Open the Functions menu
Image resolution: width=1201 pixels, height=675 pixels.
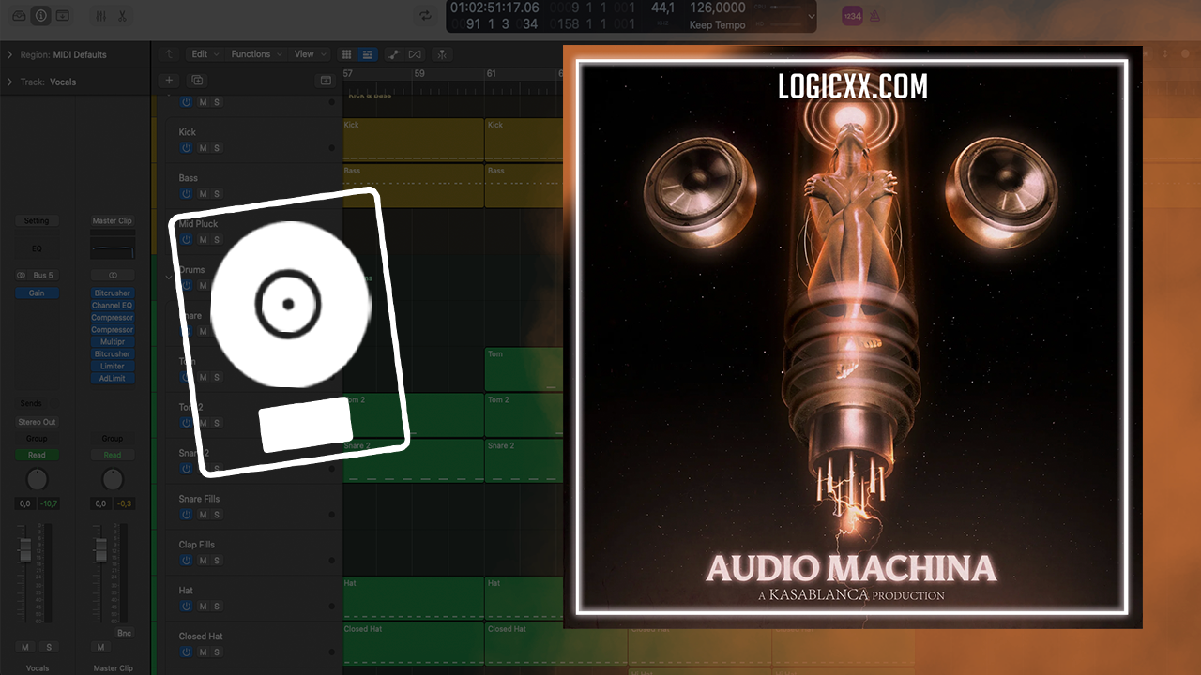tap(255, 54)
